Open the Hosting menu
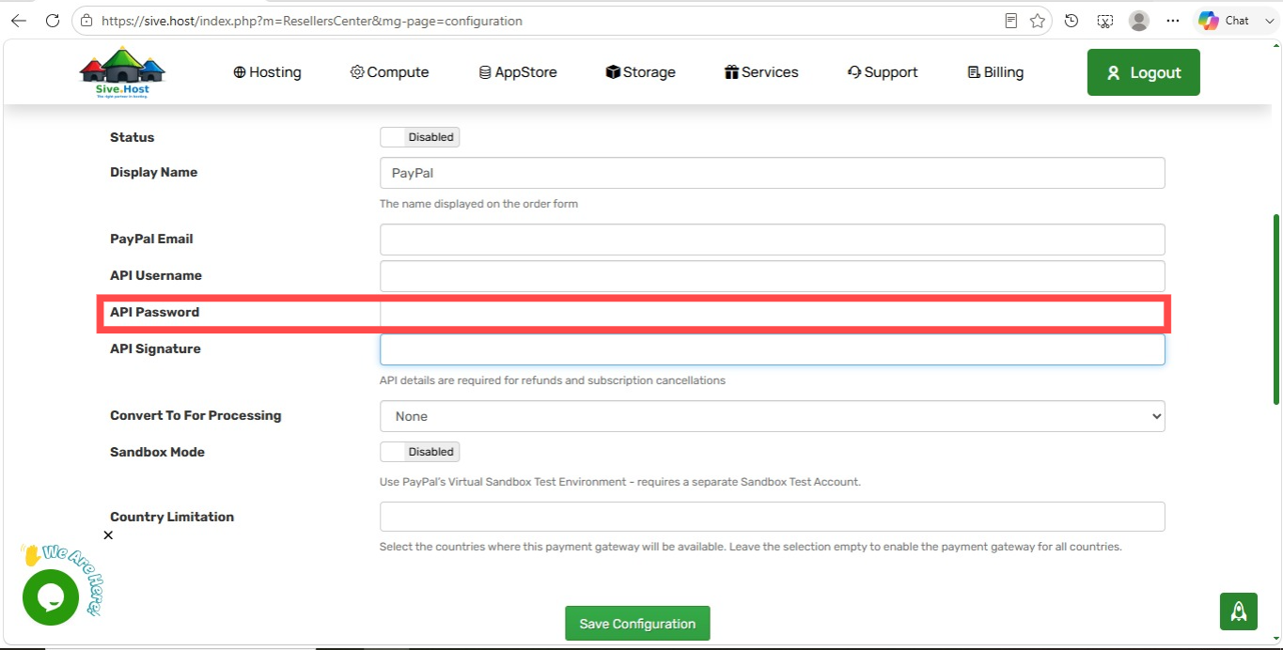The height and width of the screenshot is (650, 1283). click(267, 72)
